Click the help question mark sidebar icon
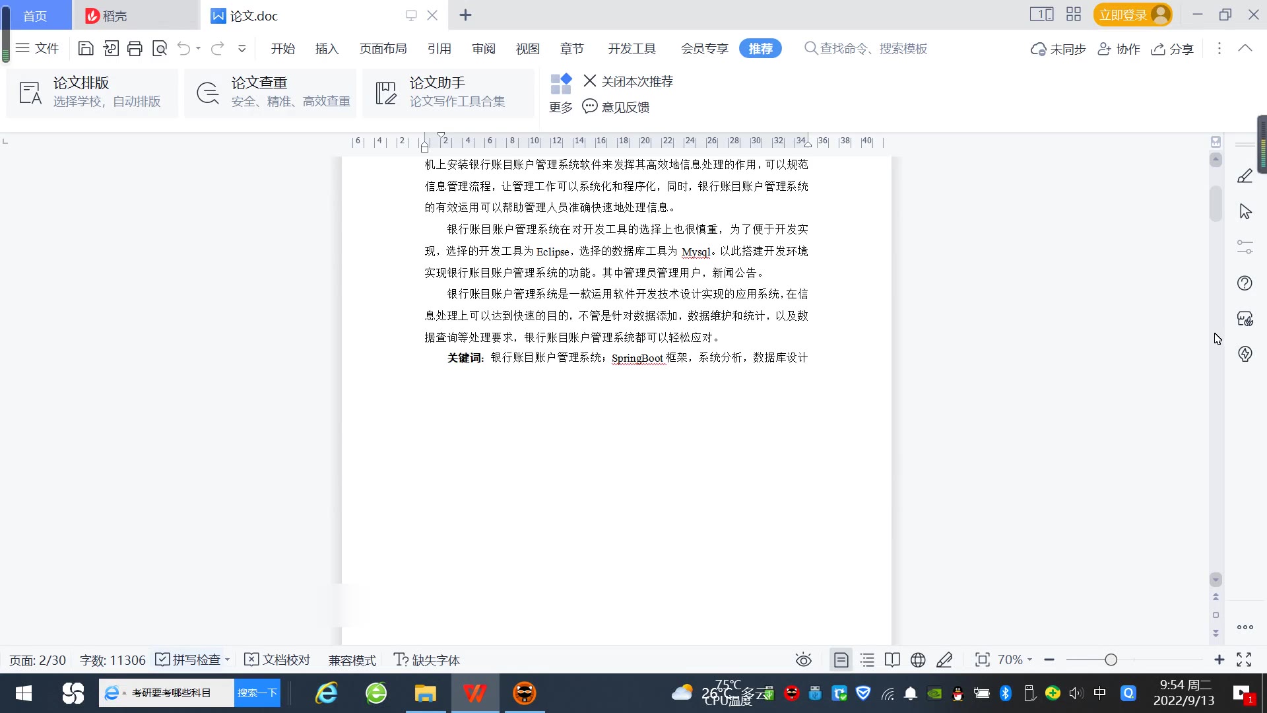Viewport: 1267px width, 713px height. pos(1245,283)
